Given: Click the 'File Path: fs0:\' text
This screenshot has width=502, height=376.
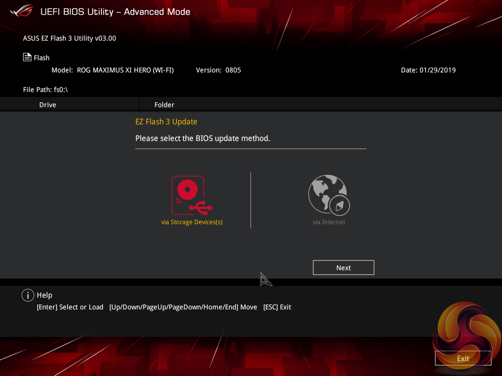Looking at the screenshot, I should pyautogui.click(x=46, y=90).
